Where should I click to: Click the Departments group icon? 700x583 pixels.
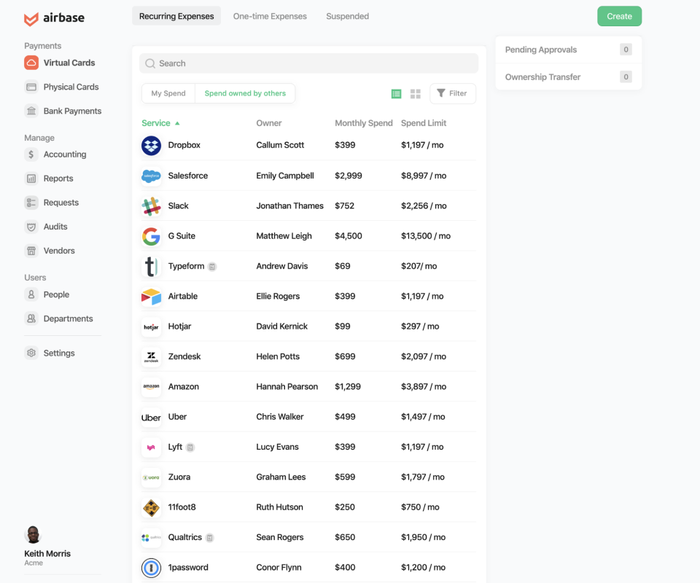tap(31, 318)
